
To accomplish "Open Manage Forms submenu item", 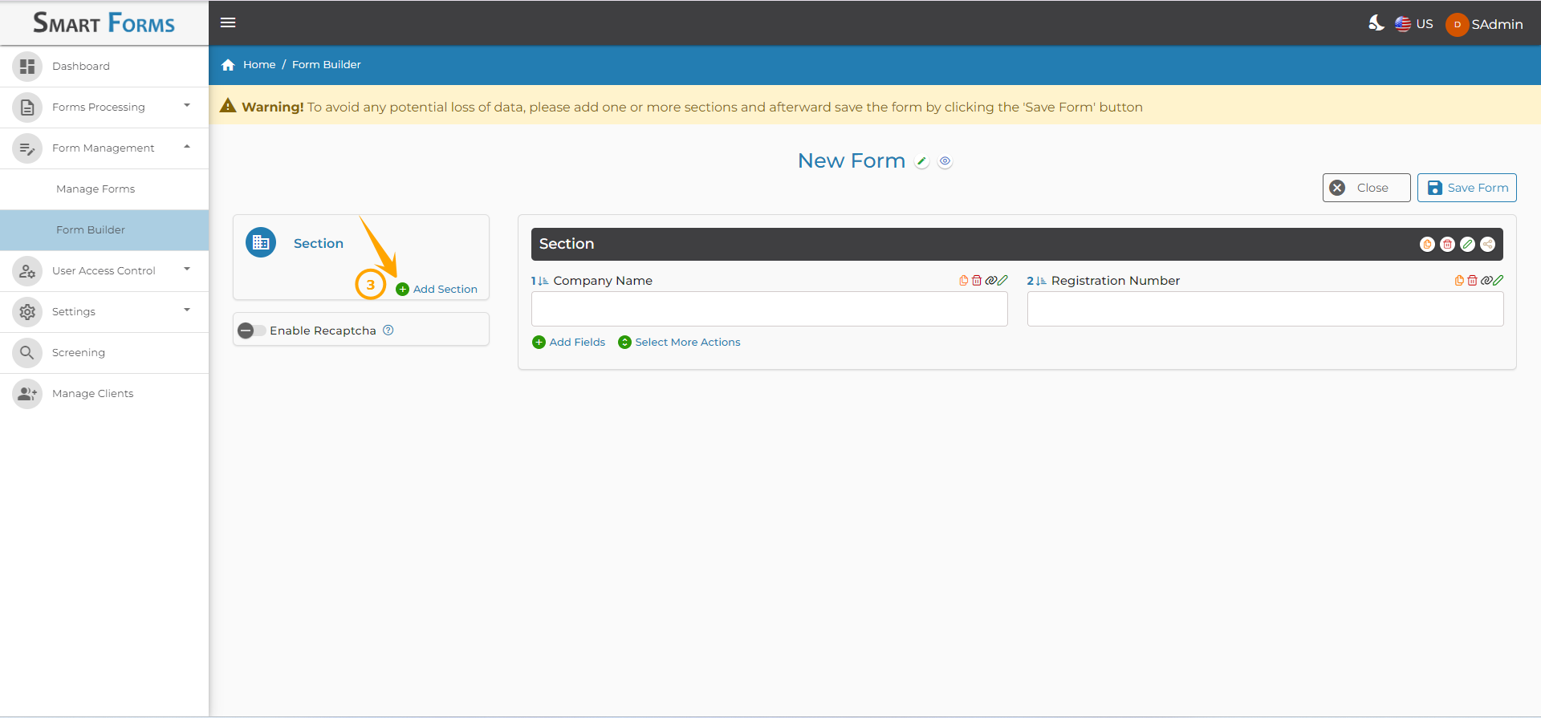I will (104, 189).
